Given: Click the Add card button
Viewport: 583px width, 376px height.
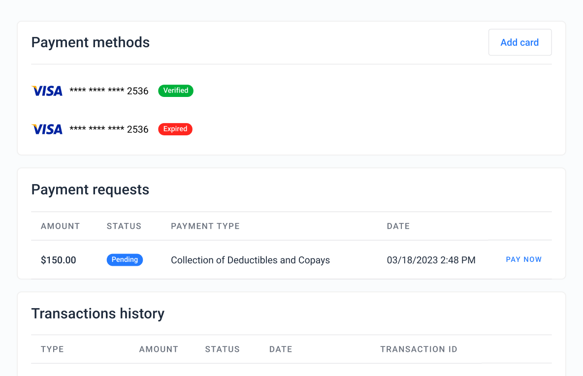Looking at the screenshot, I should tap(519, 42).
